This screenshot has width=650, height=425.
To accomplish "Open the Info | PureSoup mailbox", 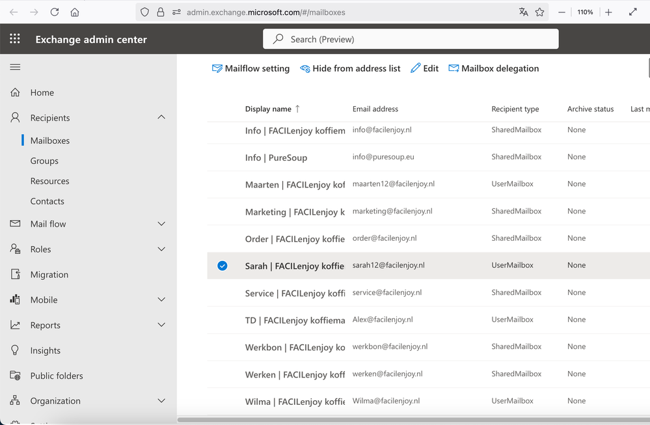I will (x=276, y=158).
